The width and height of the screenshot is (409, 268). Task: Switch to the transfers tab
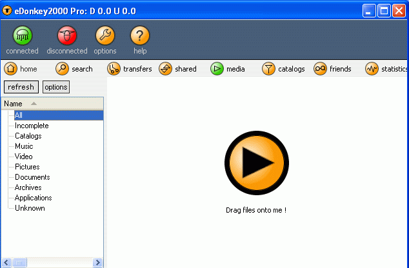tap(130, 69)
